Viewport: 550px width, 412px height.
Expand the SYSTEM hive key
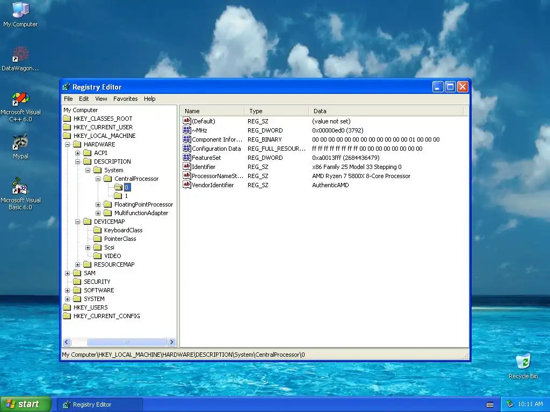[67, 299]
